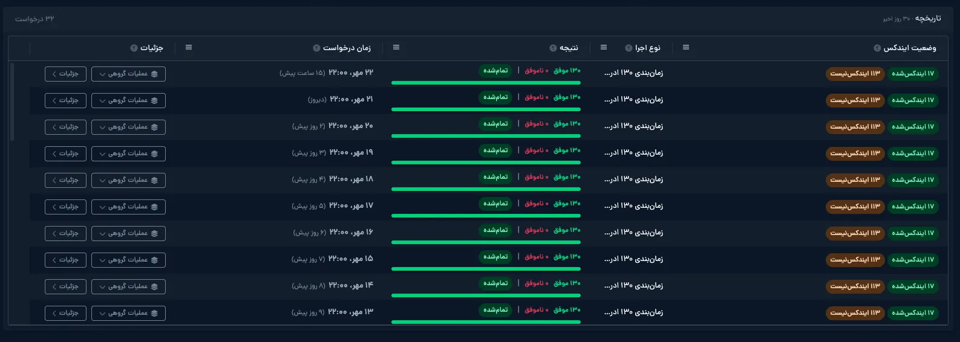The height and width of the screenshot is (342, 960).
Task: Click ۱۳۰ موفق count in ۱۵ مهر row
Action: (x=567, y=257)
